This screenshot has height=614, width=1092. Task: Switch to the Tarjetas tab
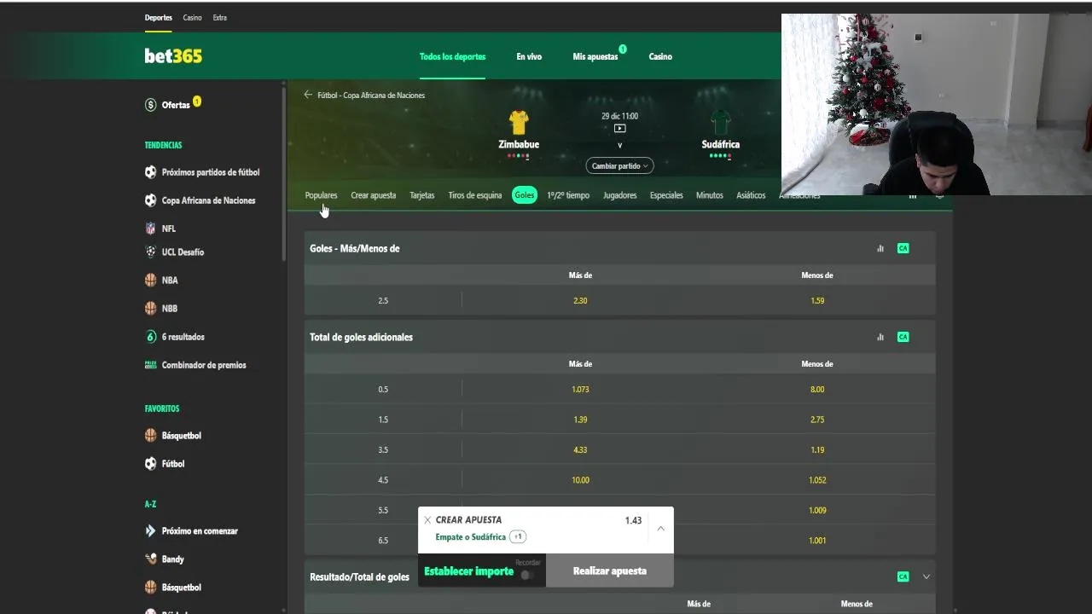coord(422,195)
